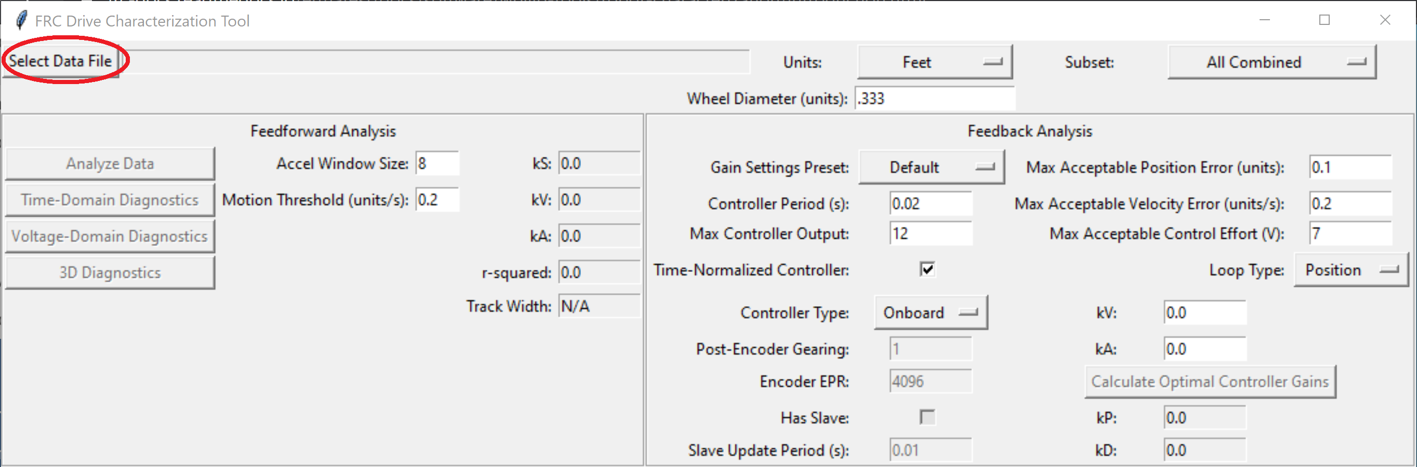The width and height of the screenshot is (1417, 467).
Task: Run Time-Domain Diagnostics
Action: click(x=110, y=199)
